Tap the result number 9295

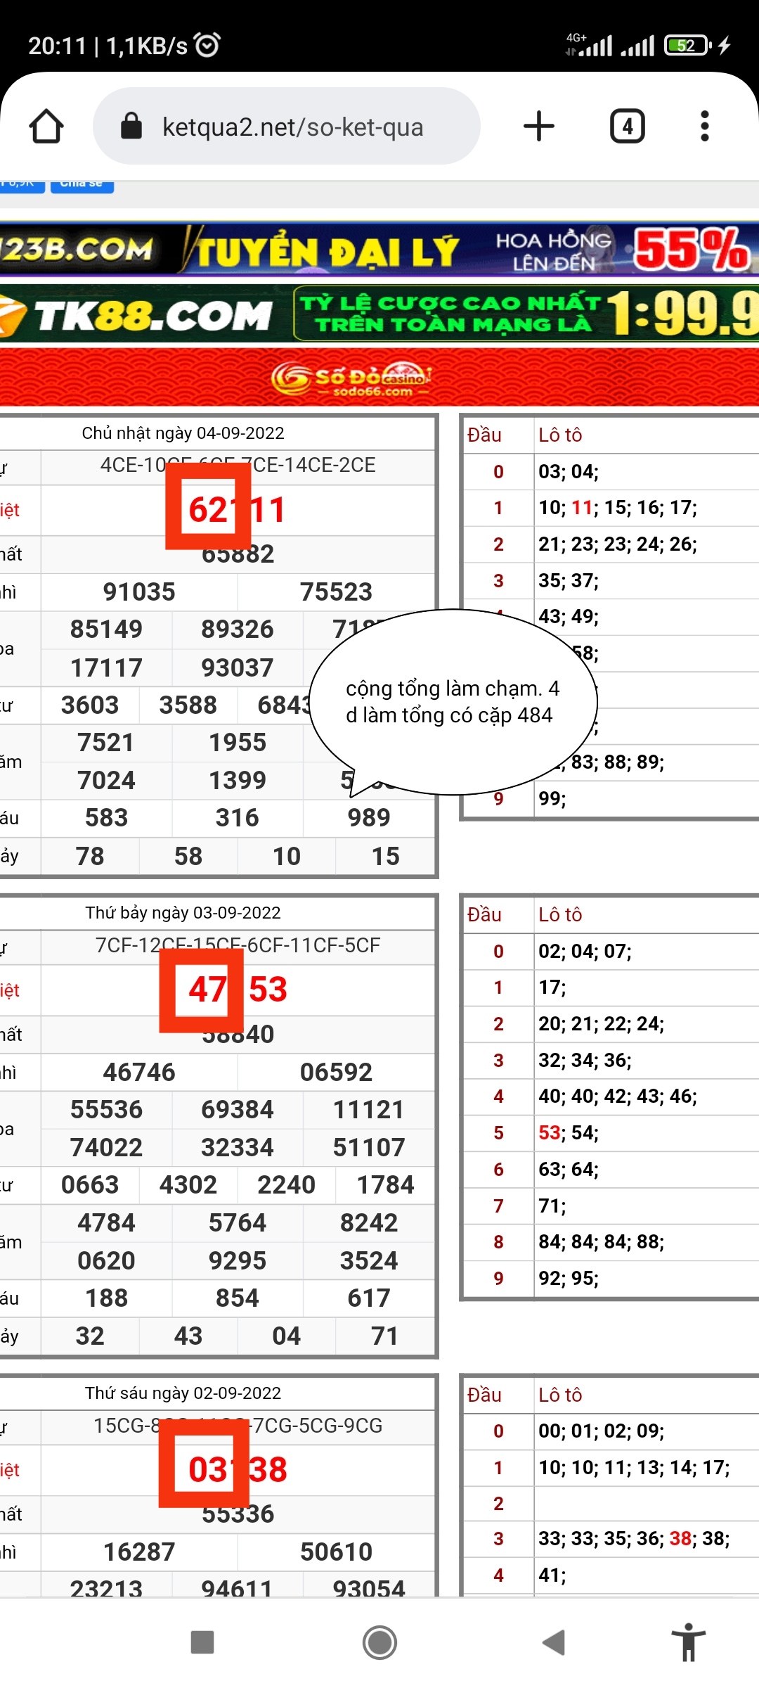(238, 1261)
